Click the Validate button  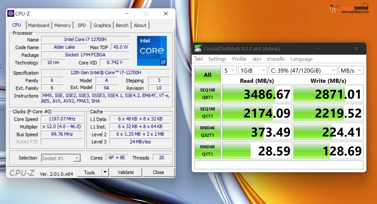[x=126, y=172]
